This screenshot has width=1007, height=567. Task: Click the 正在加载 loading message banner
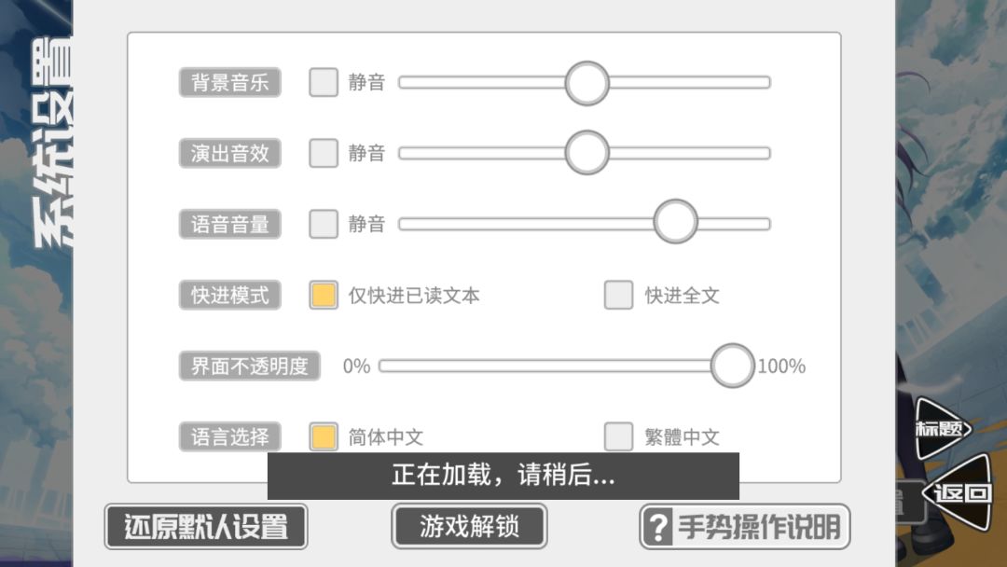pos(504,476)
